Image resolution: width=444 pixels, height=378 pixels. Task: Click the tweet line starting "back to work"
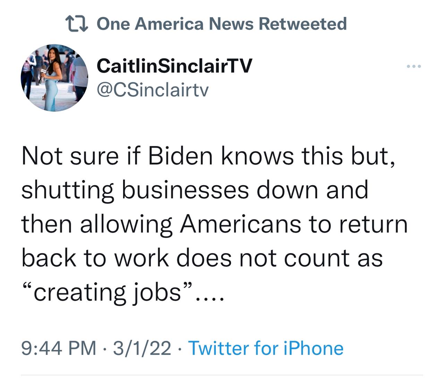click(202, 258)
